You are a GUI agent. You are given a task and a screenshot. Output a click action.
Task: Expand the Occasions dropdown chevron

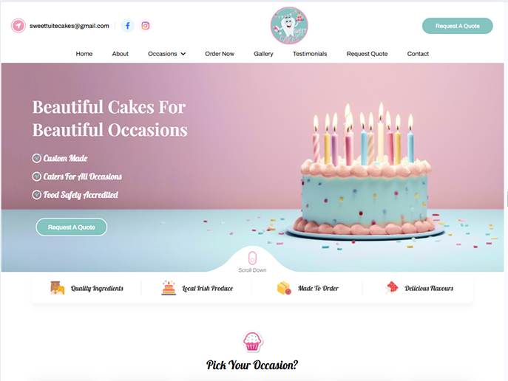(183, 54)
